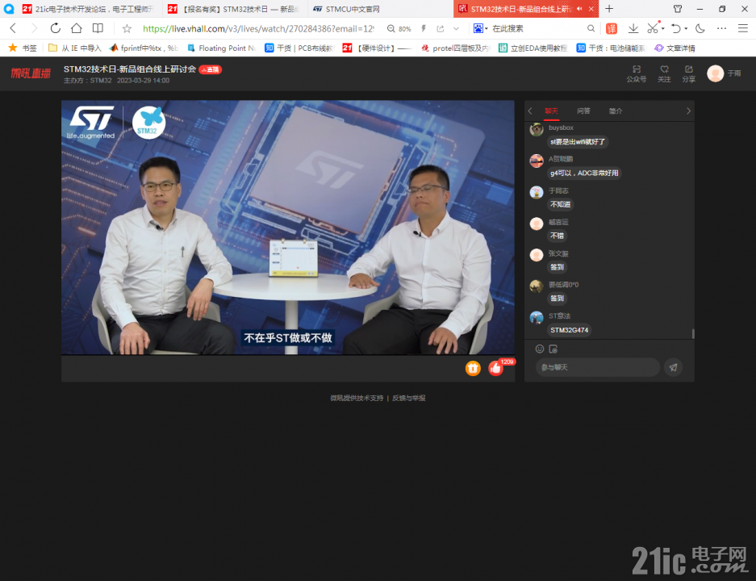Click the orange gift button under video
The image size is (756, 581).
click(473, 368)
